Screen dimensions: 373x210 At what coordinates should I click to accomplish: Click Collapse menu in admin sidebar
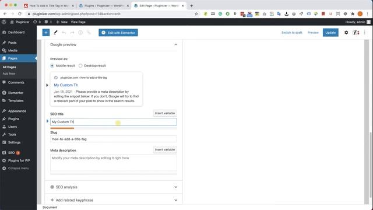tap(18, 168)
